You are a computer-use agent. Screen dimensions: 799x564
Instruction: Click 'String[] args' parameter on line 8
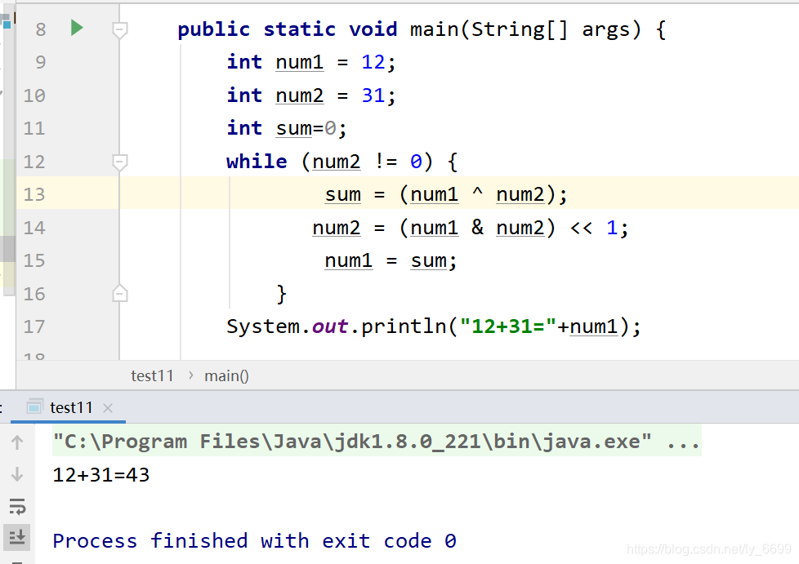coord(556,29)
